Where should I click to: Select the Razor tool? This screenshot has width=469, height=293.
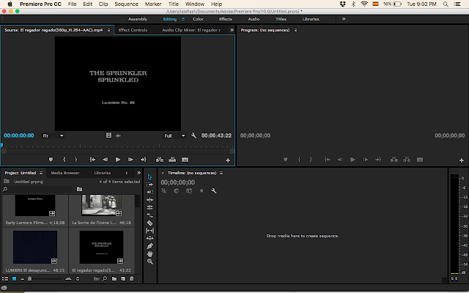pos(149,223)
